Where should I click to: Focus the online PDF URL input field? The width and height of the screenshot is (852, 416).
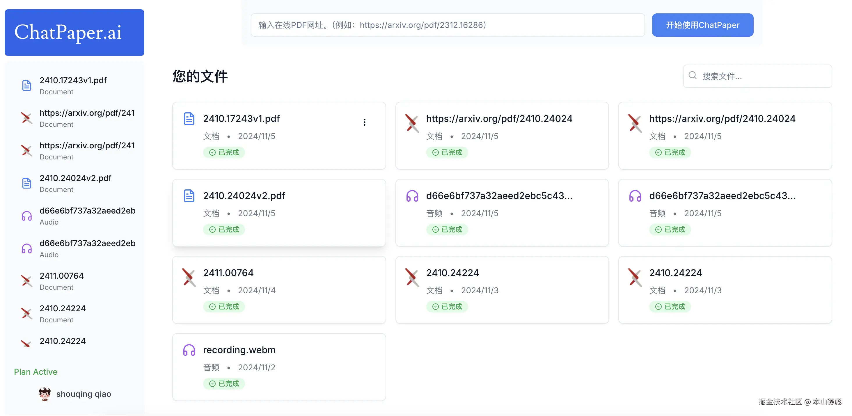pyautogui.click(x=448, y=25)
